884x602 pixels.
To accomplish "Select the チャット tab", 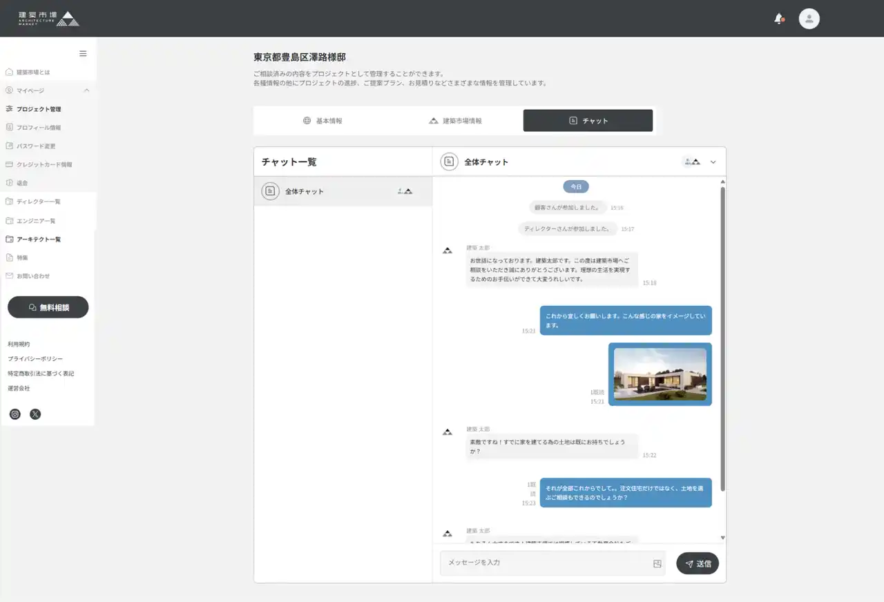I will pyautogui.click(x=588, y=121).
